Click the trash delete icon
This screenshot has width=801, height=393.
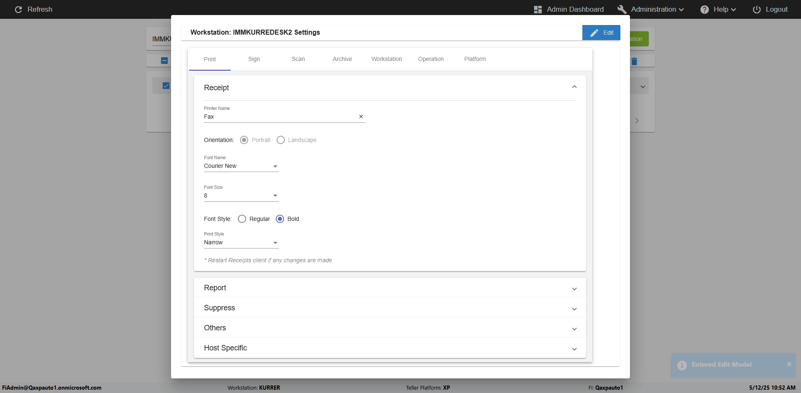click(634, 61)
